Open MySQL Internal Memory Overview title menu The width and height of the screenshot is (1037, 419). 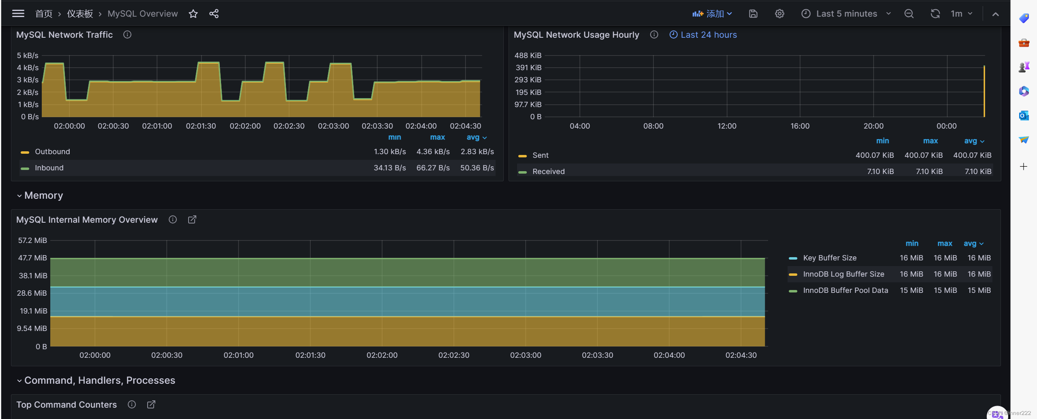click(x=87, y=219)
